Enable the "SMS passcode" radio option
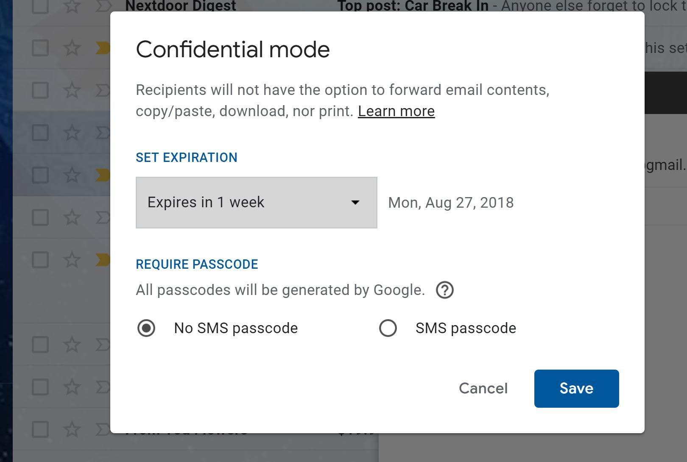Screen dimensions: 687x462 tap(388, 328)
